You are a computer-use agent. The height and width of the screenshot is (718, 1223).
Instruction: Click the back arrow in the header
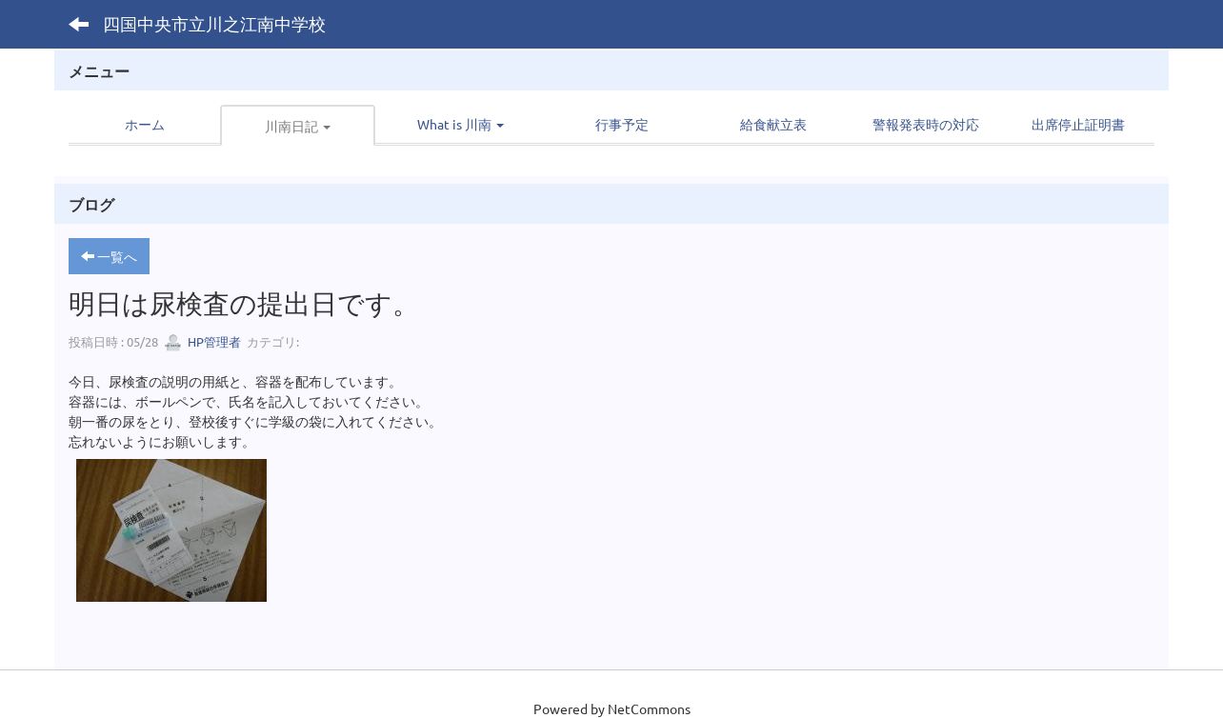79,25
